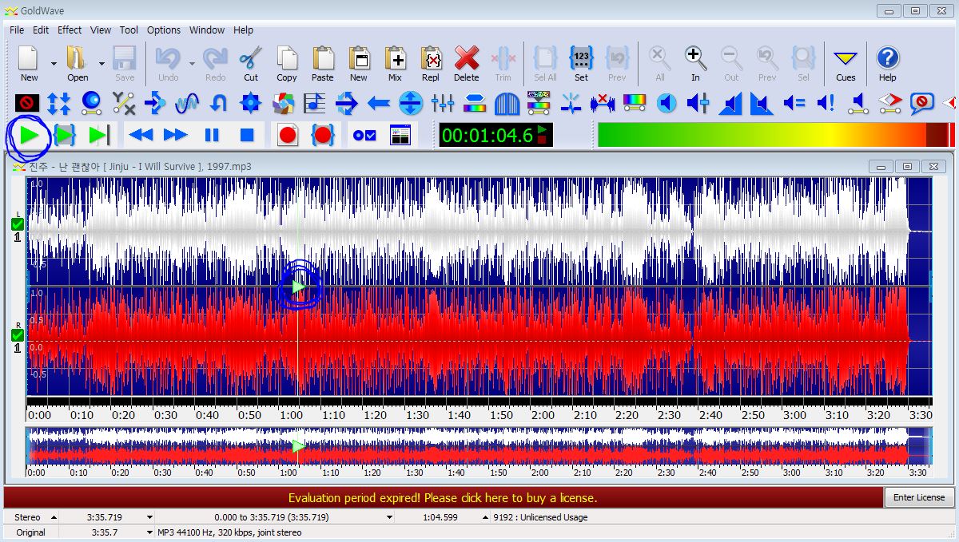Click the Zoom In magnifier icon
The height and width of the screenshot is (542, 959).
pyautogui.click(x=695, y=64)
